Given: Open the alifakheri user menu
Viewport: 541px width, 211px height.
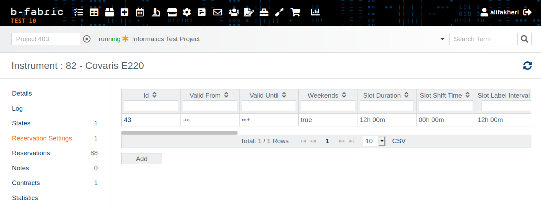Looking at the screenshot, I should 500,12.
